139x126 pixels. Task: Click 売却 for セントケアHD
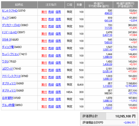coord(51,12)
